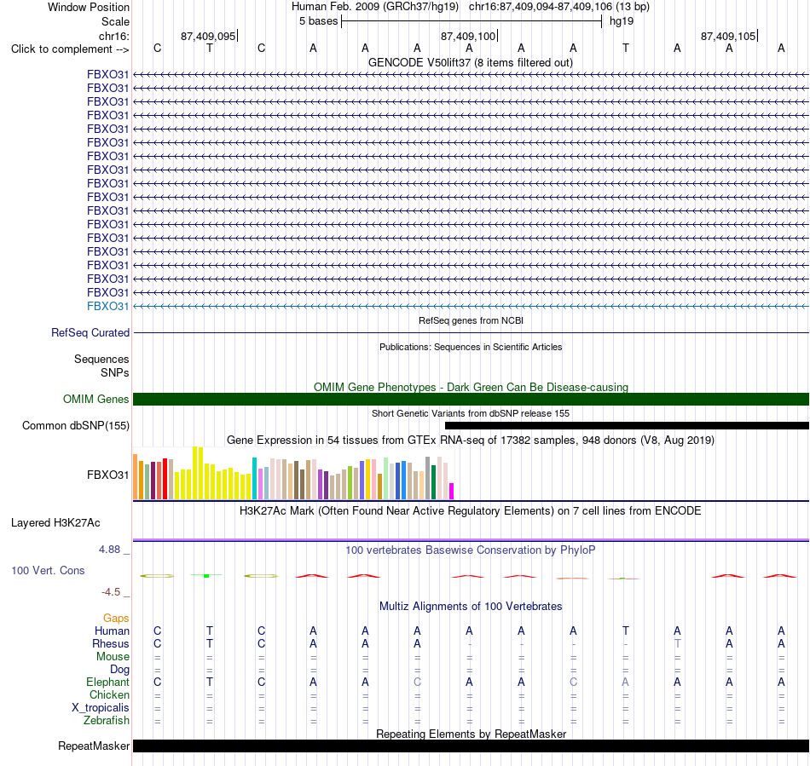Click the X_tropicalis alignment row label

101,708
